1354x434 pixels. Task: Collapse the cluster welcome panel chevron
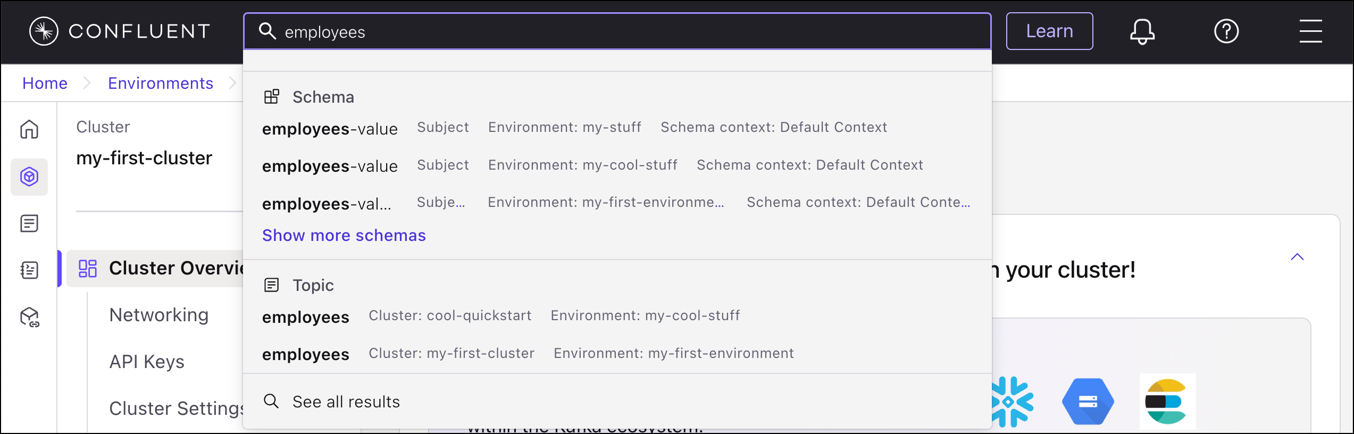[x=1297, y=257]
